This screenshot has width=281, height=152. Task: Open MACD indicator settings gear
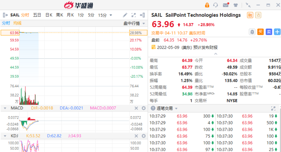[143, 108]
